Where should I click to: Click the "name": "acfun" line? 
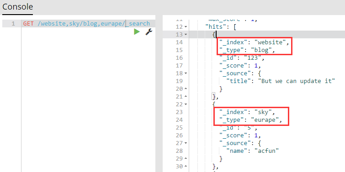click(x=253, y=151)
